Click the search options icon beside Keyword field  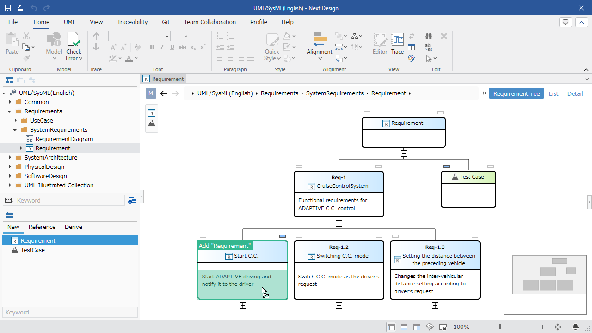click(132, 200)
